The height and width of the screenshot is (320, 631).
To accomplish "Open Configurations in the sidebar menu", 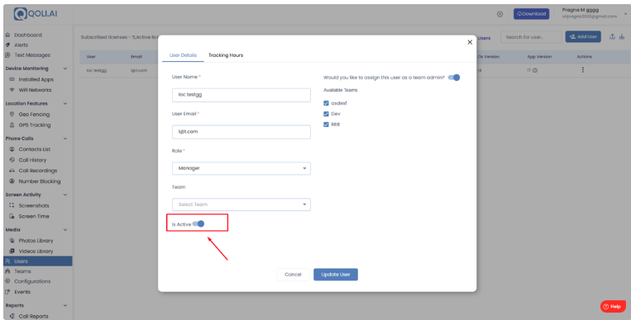I will coord(32,281).
